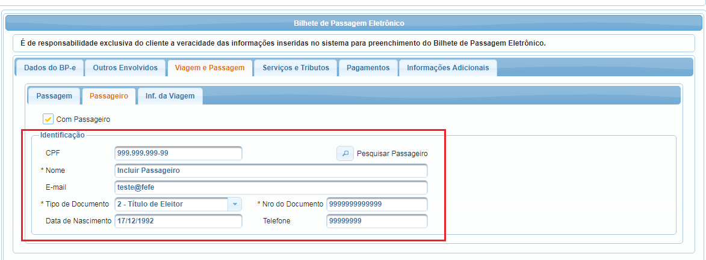Open the Pagamentos tab
This screenshot has width=706, height=260.
pos(368,68)
